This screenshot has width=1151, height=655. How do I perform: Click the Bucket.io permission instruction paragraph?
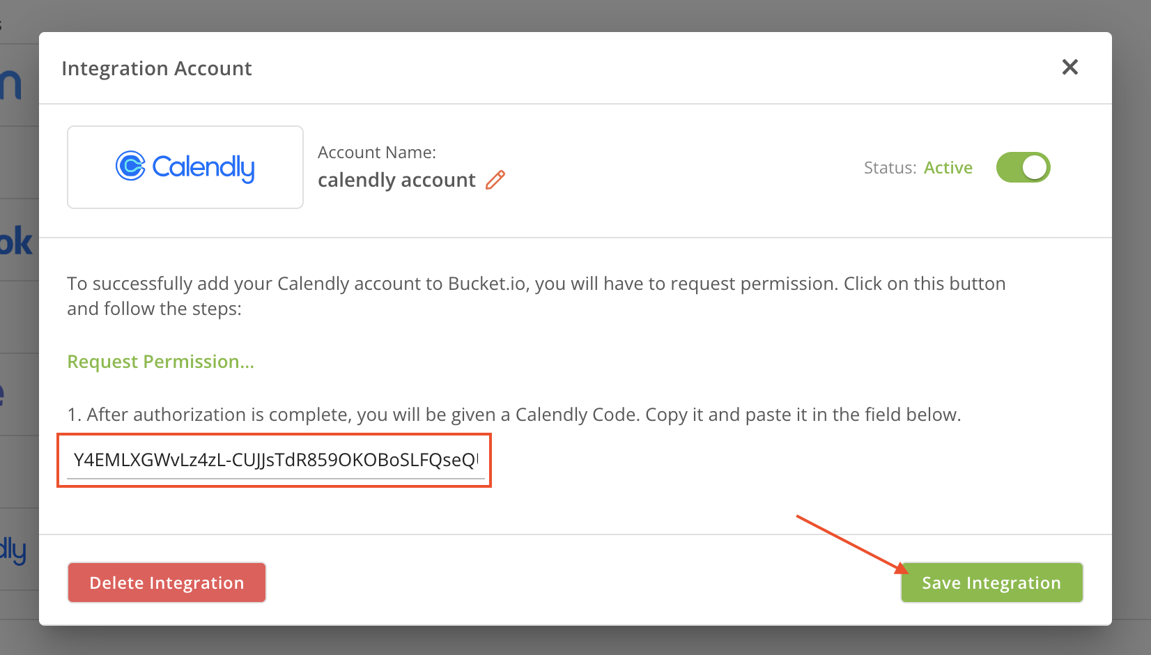click(536, 296)
